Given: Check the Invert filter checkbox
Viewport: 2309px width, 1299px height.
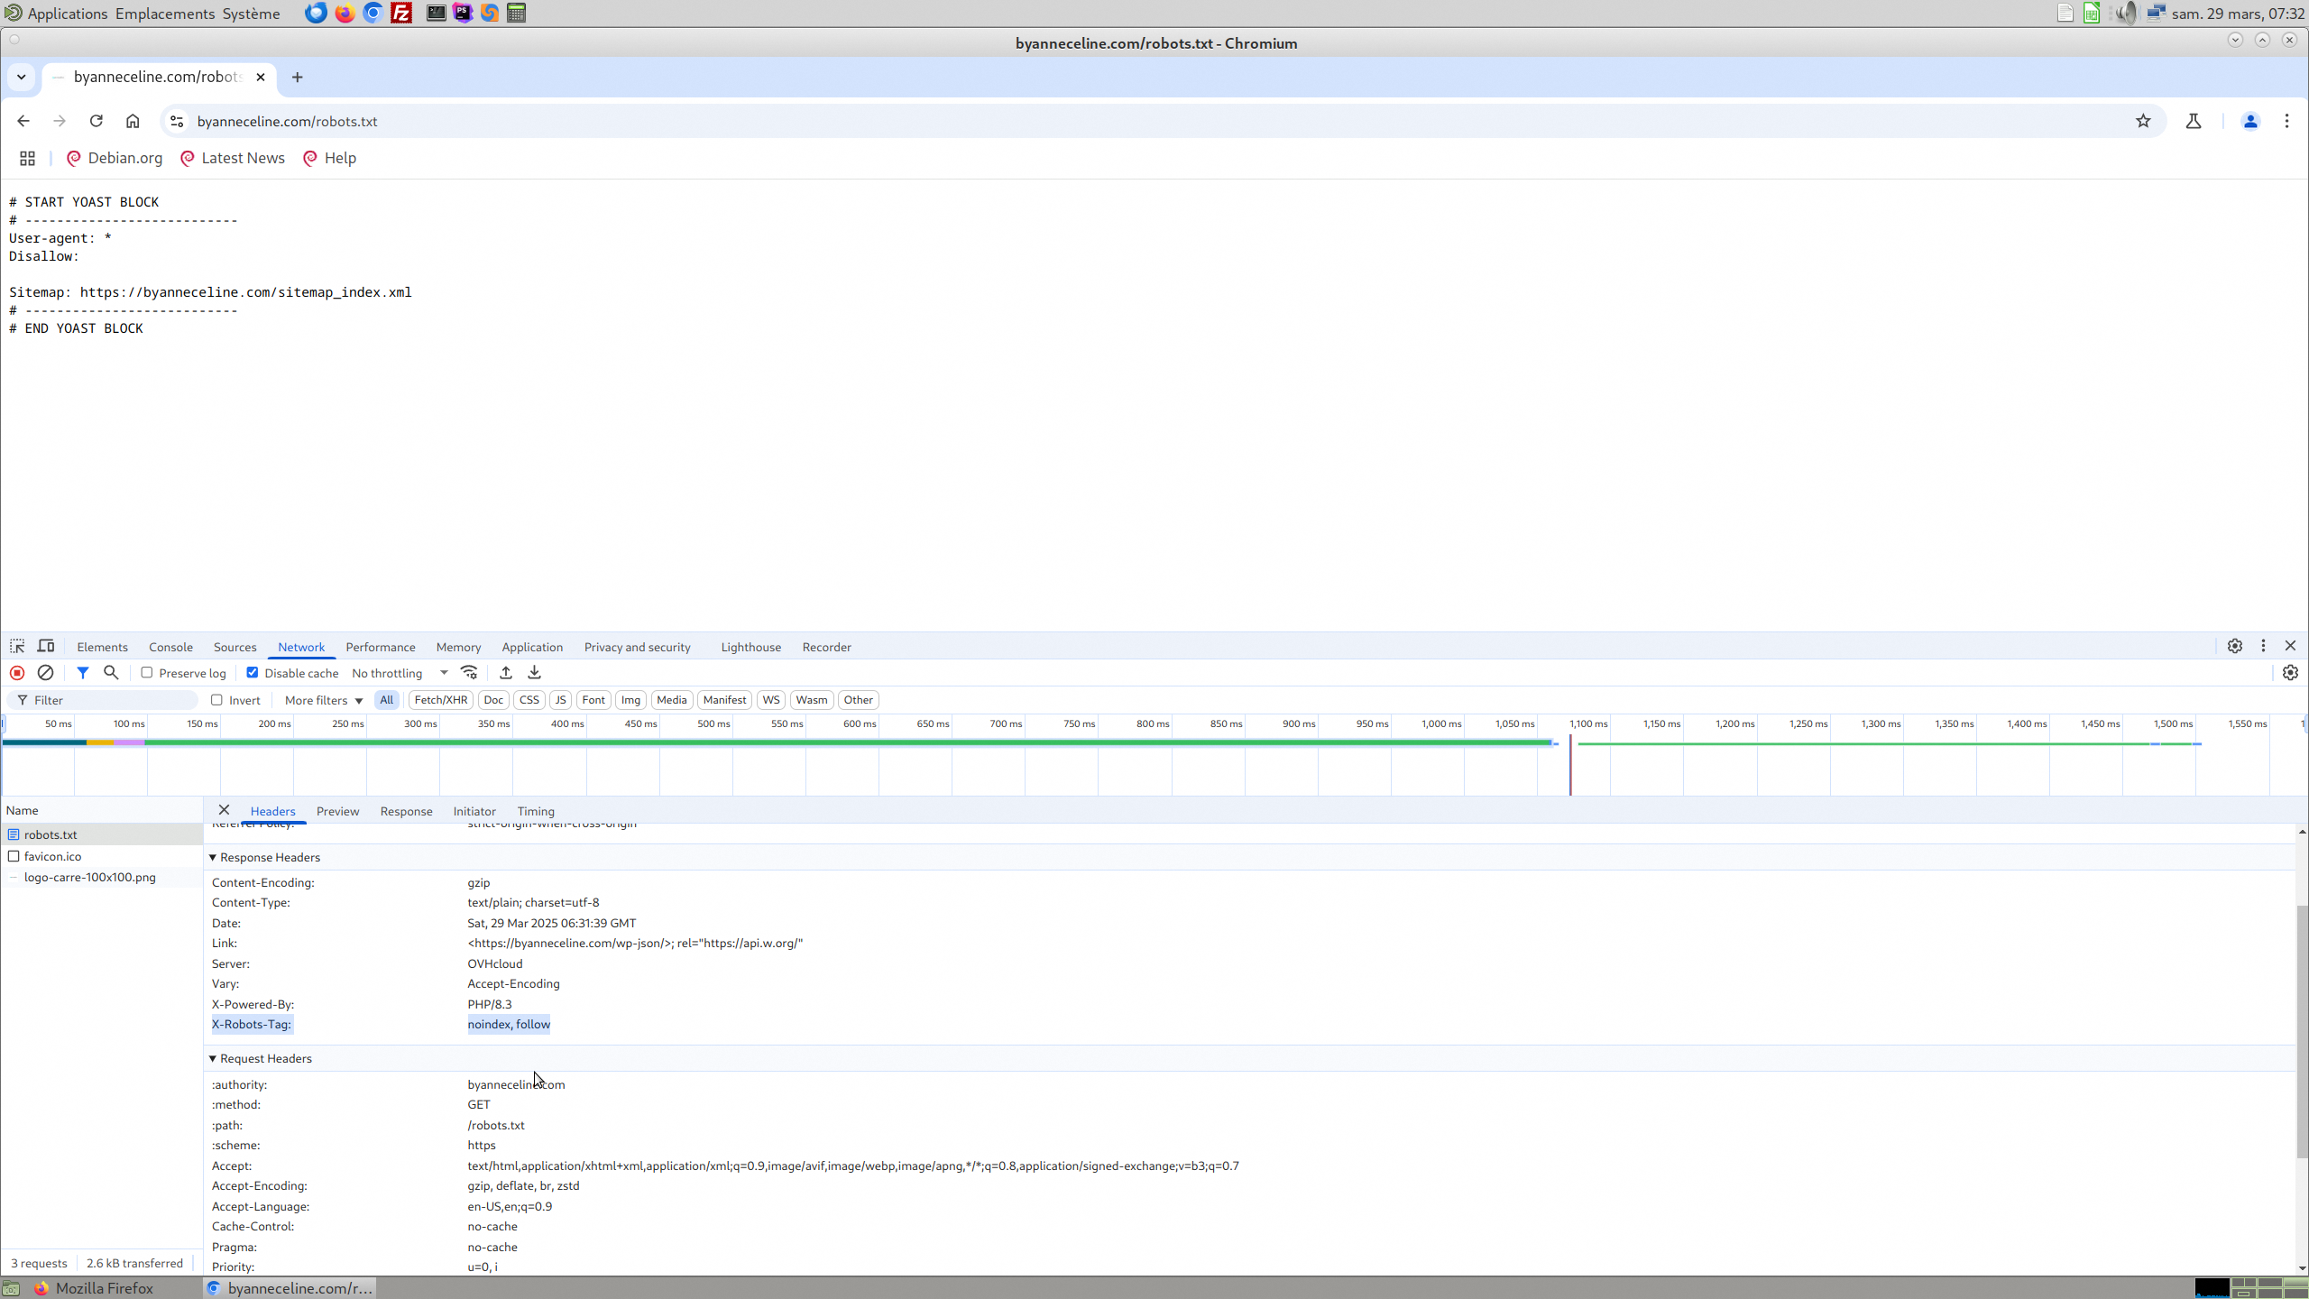Looking at the screenshot, I should click(x=216, y=700).
